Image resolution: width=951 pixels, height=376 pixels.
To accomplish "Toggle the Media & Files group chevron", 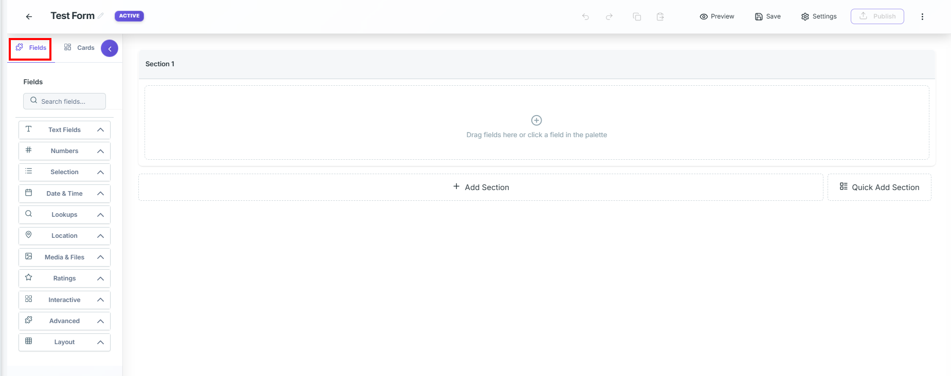I will pos(100,257).
